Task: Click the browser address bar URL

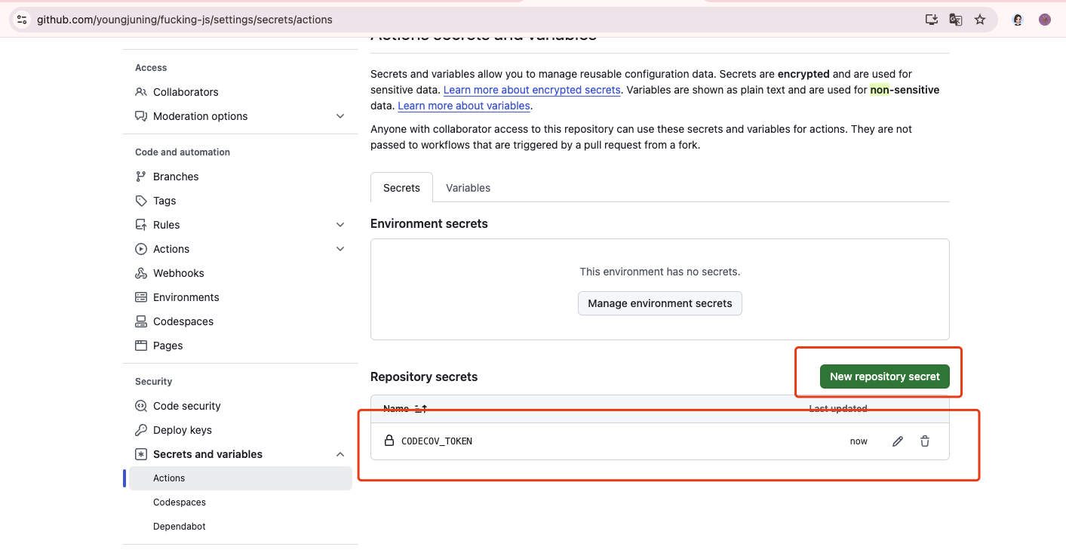Action: click(185, 20)
